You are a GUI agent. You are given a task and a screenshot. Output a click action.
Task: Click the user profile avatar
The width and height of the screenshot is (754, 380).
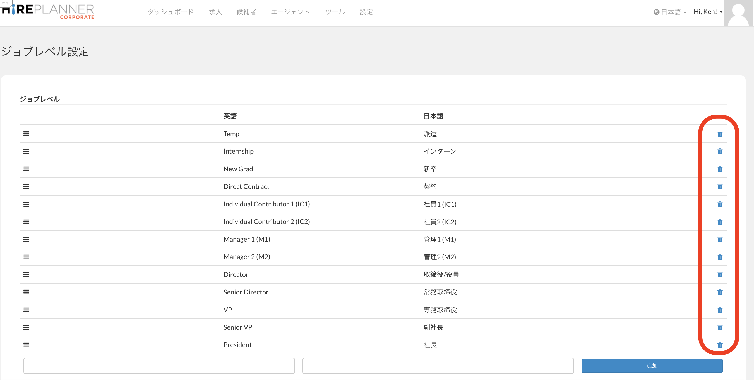[x=738, y=13]
